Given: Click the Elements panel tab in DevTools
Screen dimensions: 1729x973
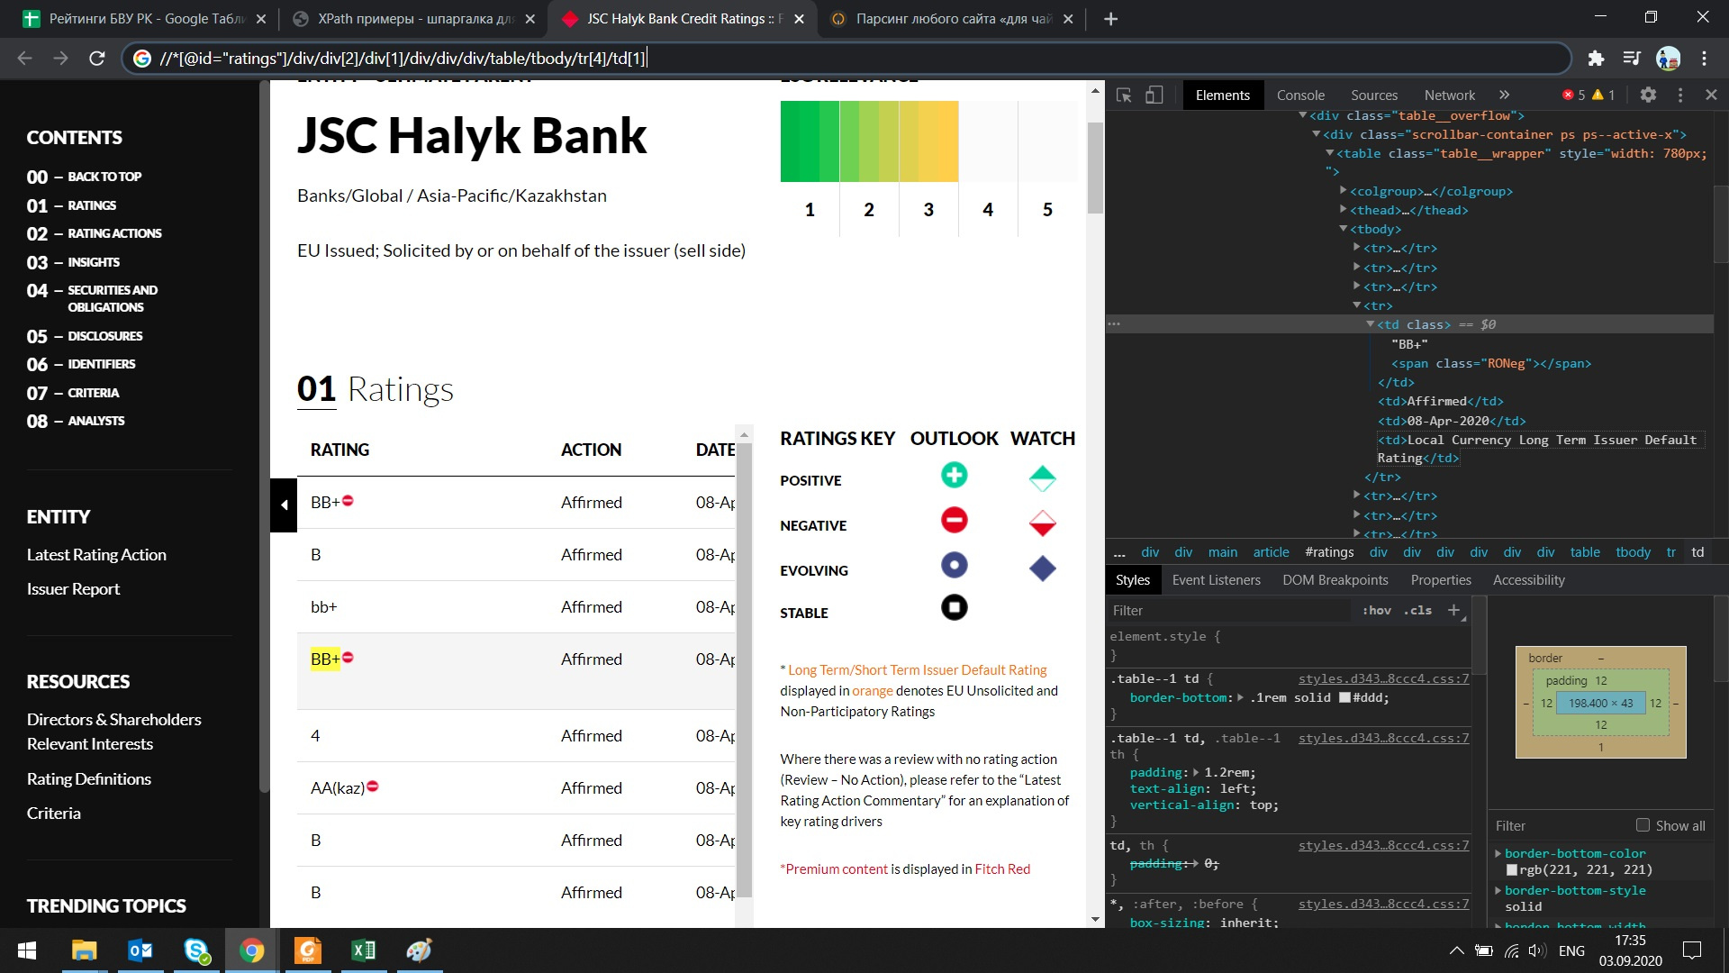Looking at the screenshot, I should [x=1223, y=94].
